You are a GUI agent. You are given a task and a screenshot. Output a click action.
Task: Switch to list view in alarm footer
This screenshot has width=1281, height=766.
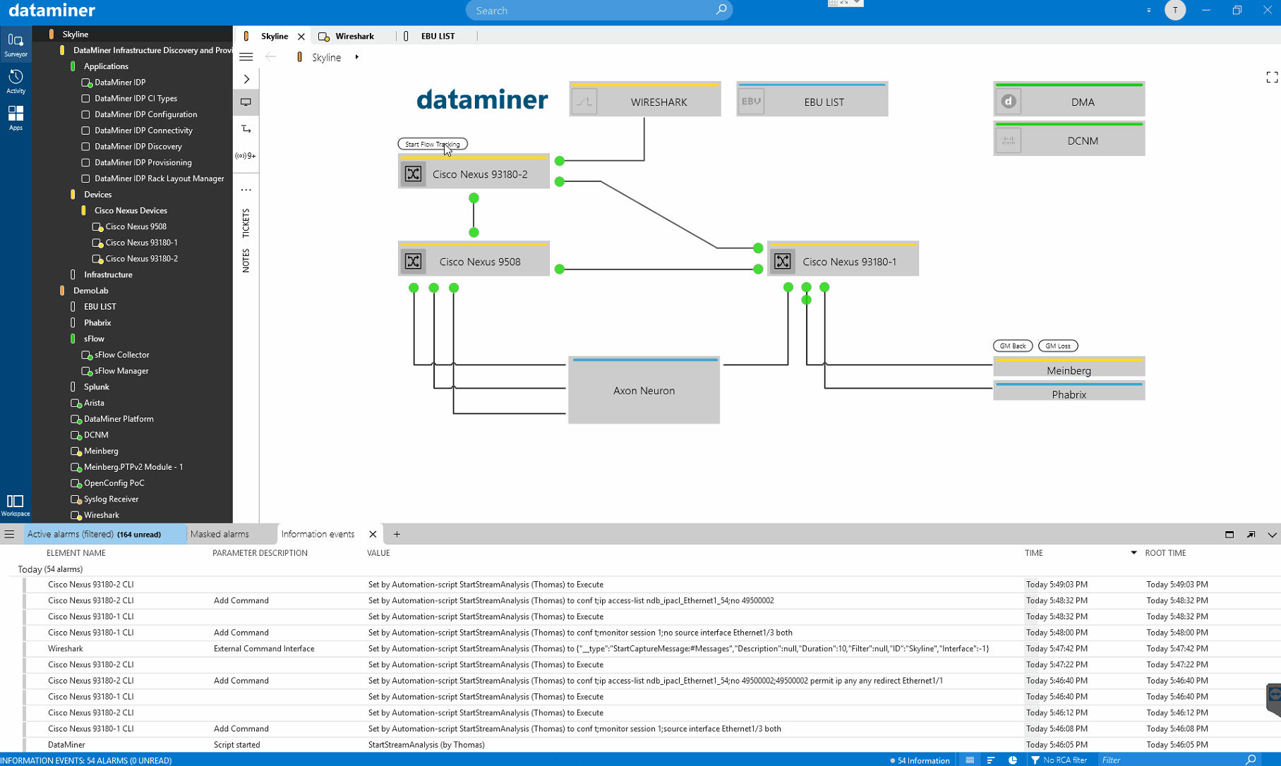point(970,760)
